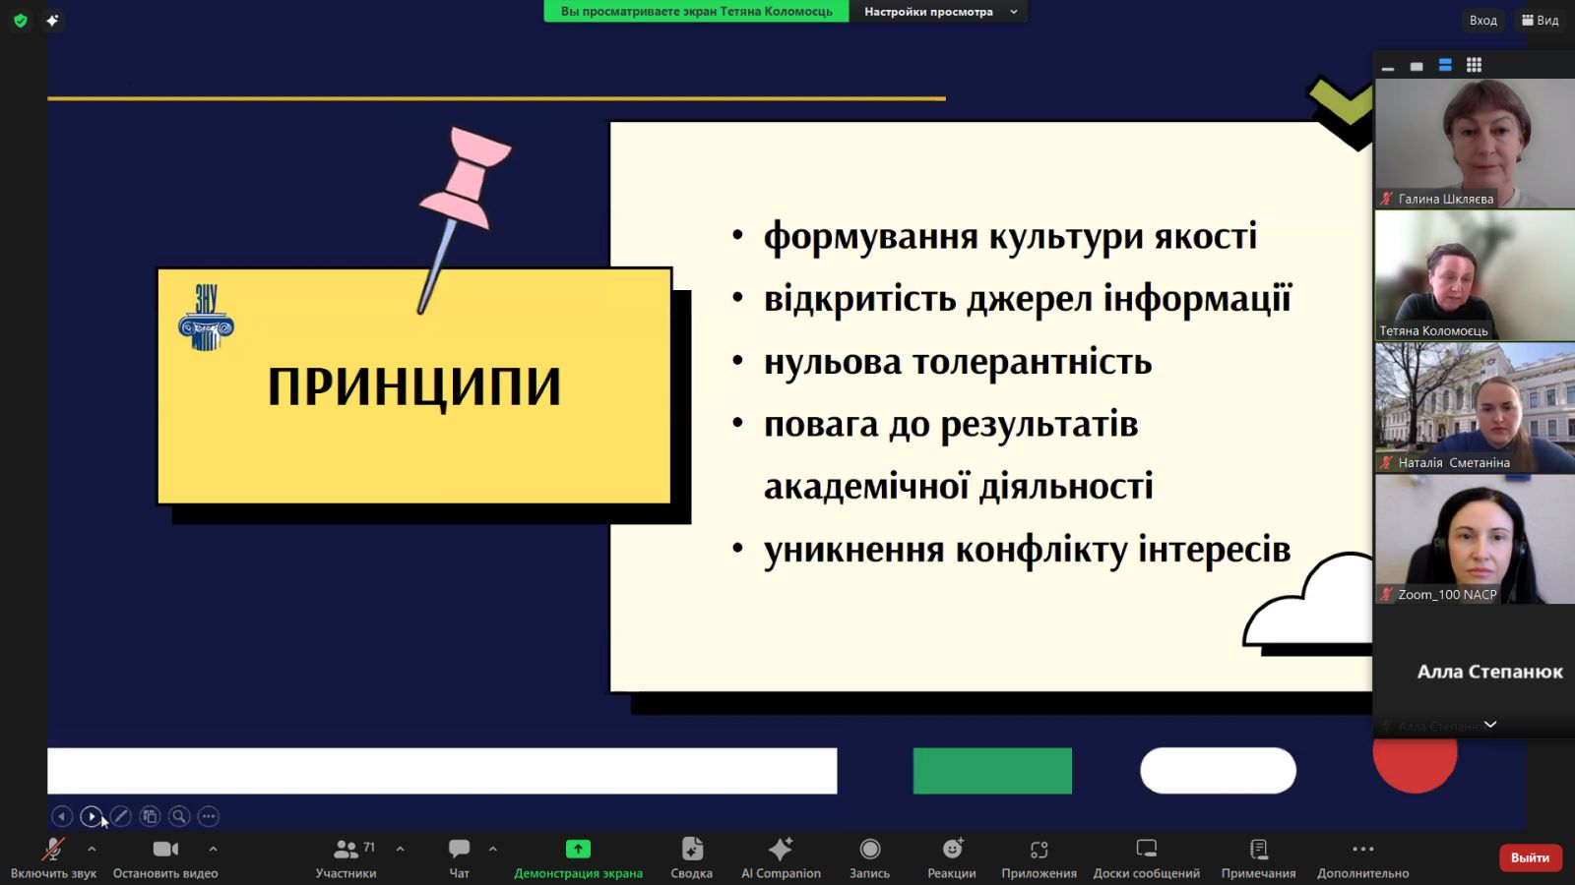Open the Дополнительно more menu

[1362, 857]
